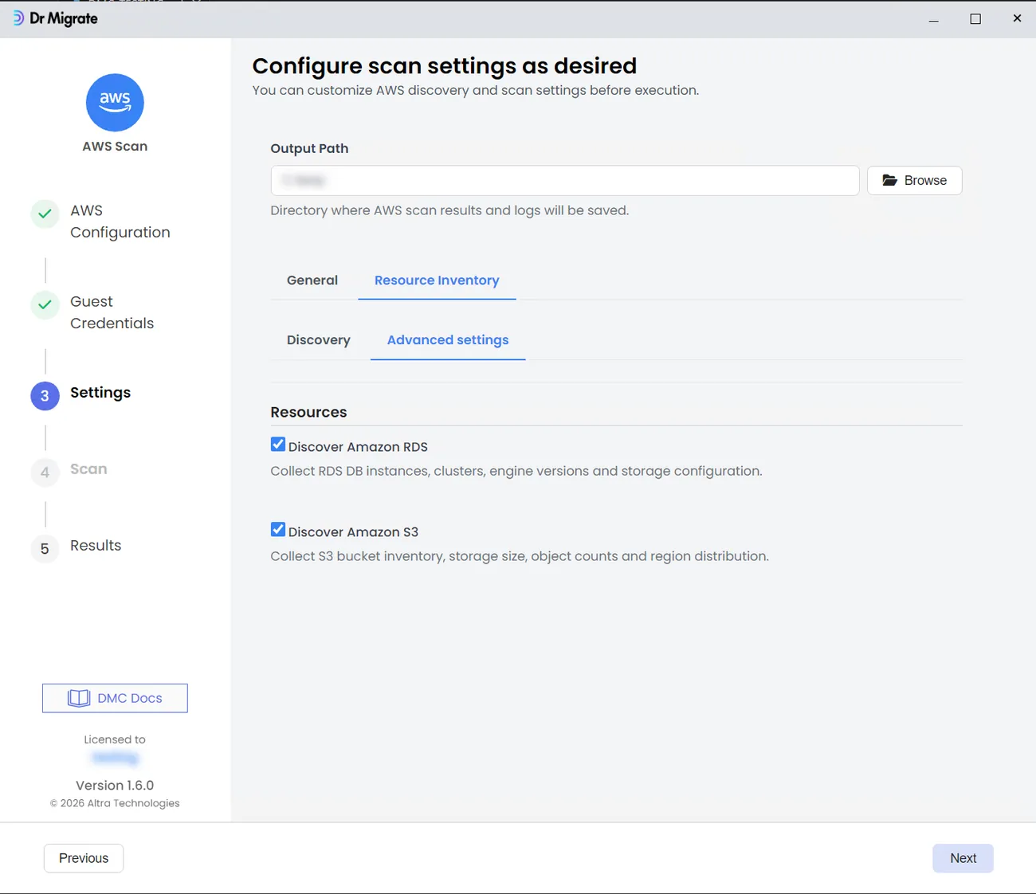
Task: Select the Advanced settings sub-tab
Action: coord(448,340)
